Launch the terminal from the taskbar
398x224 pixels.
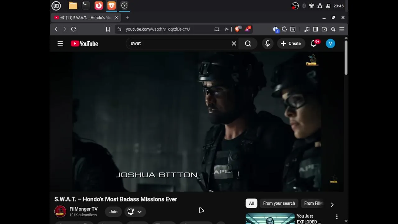[x=86, y=6]
